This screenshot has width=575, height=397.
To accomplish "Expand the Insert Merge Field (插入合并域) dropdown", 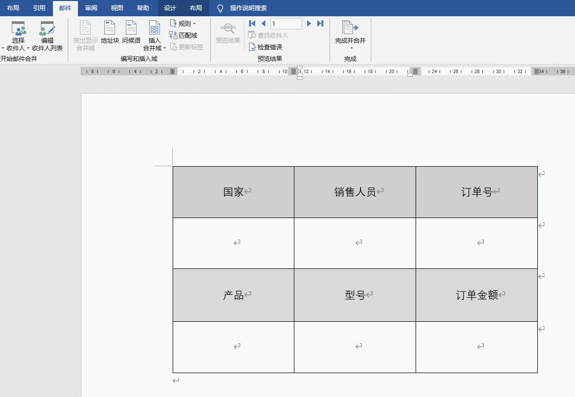I will coord(154,48).
